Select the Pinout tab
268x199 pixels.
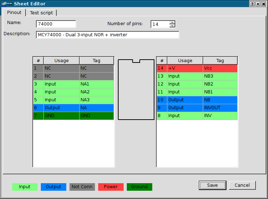(x=14, y=12)
